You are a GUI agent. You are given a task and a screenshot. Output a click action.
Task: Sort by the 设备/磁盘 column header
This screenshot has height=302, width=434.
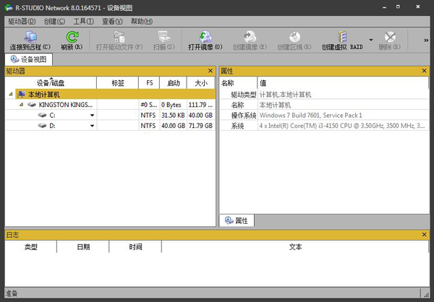(51, 82)
